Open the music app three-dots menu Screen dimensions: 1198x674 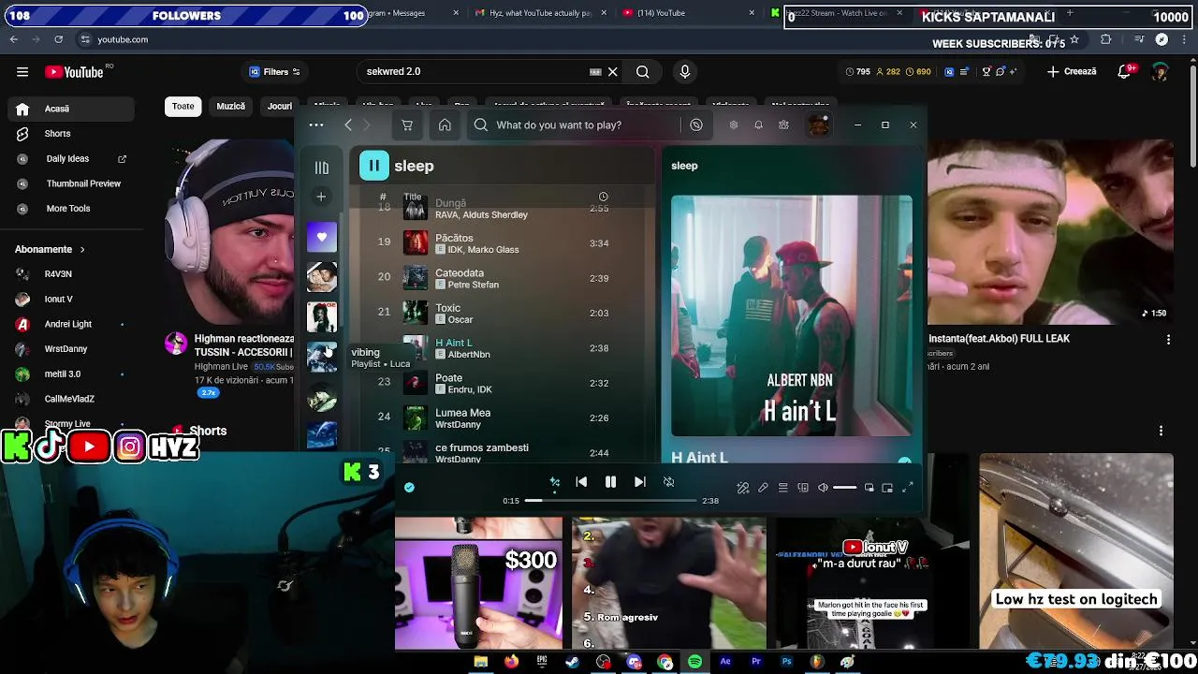click(x=316, y=125)
